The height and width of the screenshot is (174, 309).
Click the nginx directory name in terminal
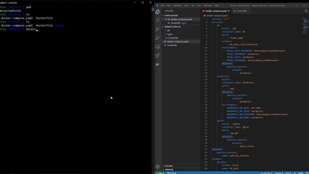60,26
